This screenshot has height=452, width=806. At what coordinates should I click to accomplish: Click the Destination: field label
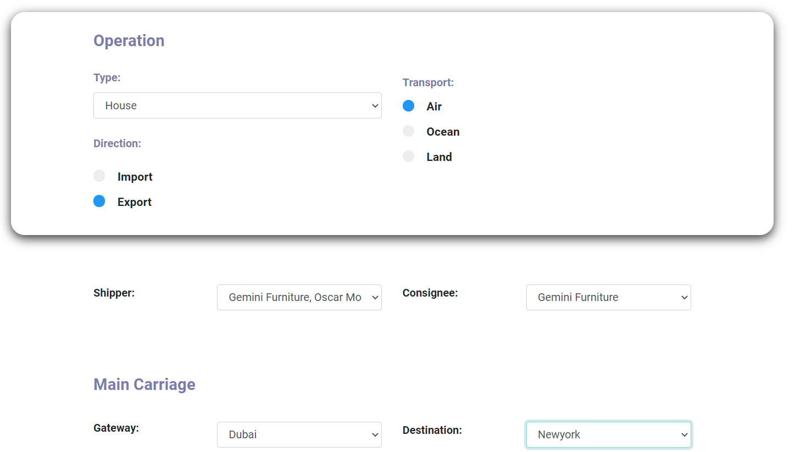tap(432, 430)
